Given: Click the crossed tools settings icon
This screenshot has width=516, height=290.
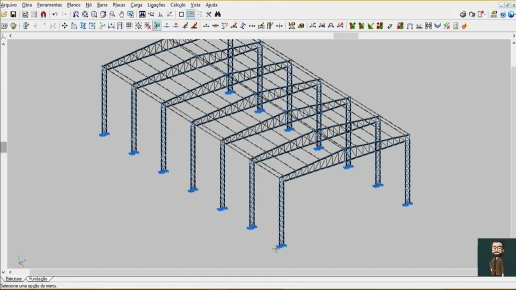Looking at the screenshot, I should 209,14.
